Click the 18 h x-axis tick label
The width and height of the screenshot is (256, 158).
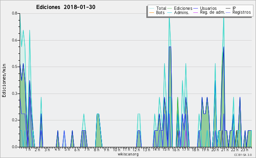click(195, 149)
